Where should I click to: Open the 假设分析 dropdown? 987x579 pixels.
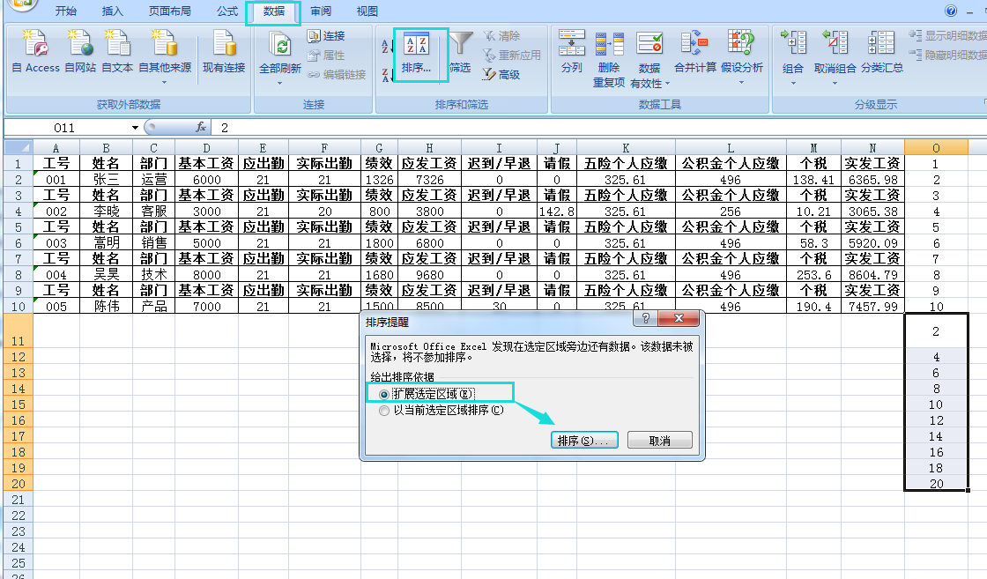point(741,82)
